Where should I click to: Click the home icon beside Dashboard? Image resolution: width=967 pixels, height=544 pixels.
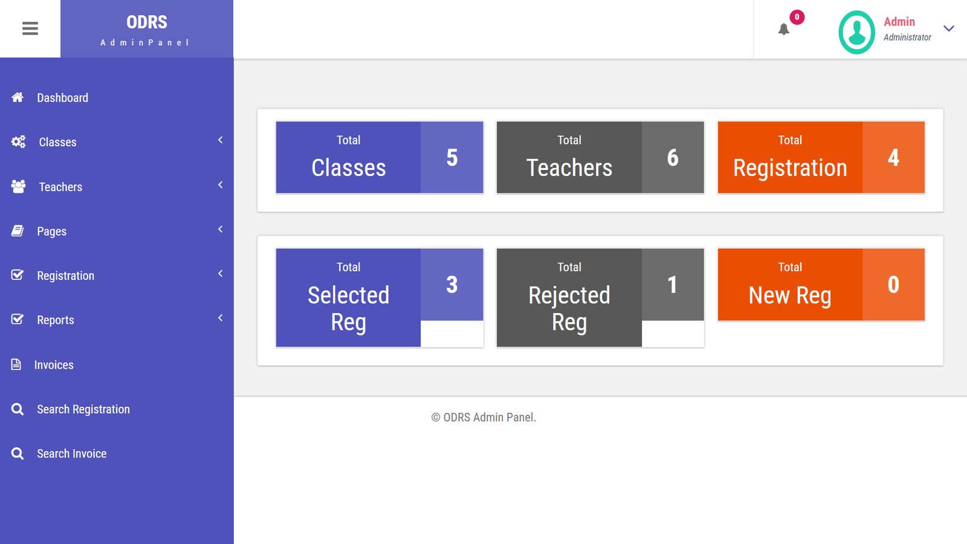tap(18, 97)
